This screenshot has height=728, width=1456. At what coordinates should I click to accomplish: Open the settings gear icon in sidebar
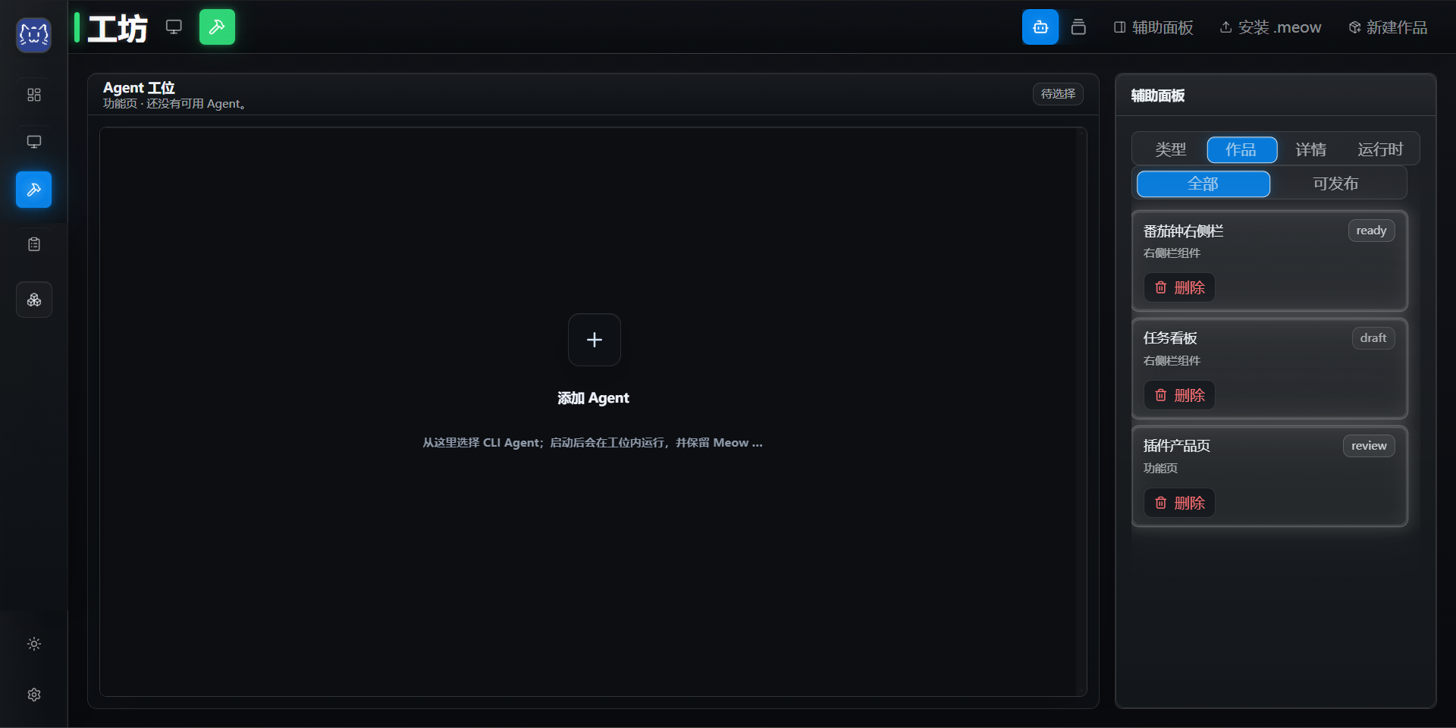pyautogui.click(x=34, y=695)
